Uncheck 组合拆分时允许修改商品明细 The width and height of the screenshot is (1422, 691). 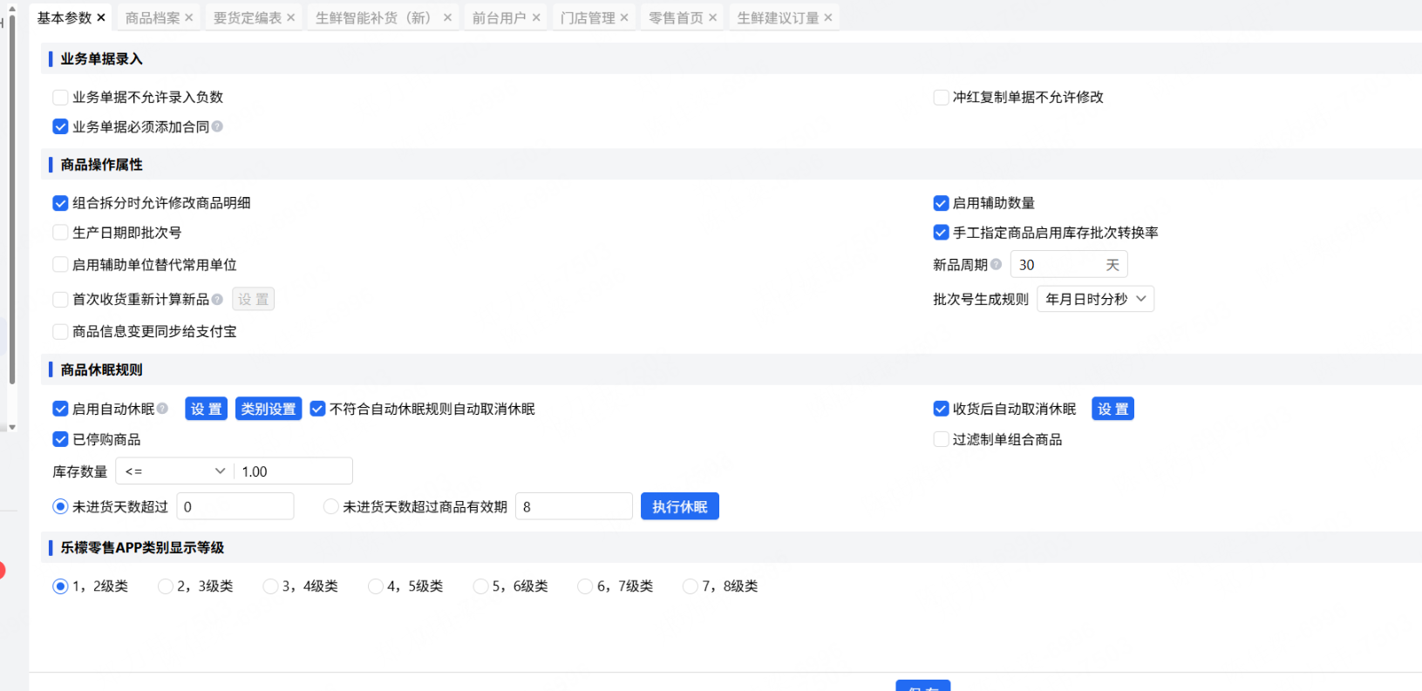click(x=60, y=203)
